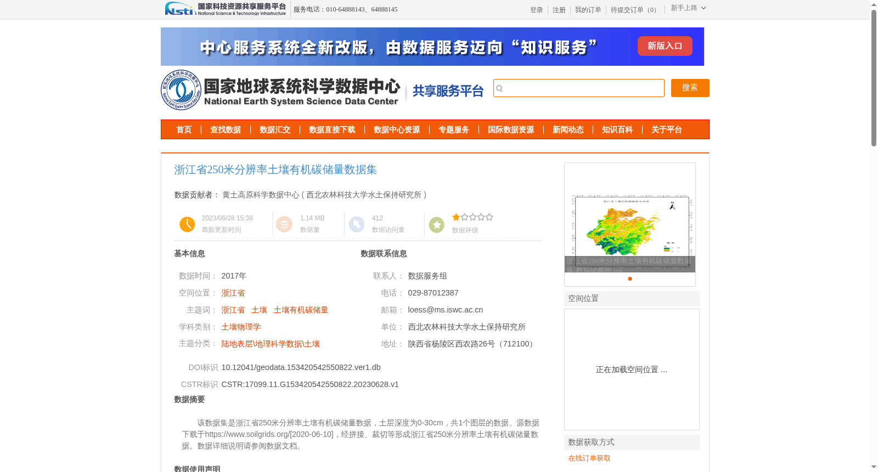The height and width of the screenshot is (472, 878).
Task: Click the magnifier icon in search box
Action: [x=499, y=88]
